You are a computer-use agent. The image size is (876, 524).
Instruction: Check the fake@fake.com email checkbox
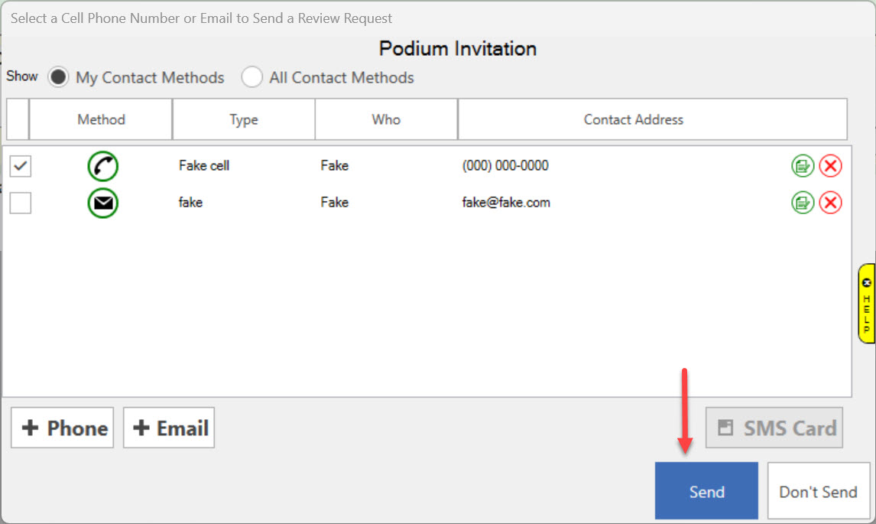click(21, 203)
